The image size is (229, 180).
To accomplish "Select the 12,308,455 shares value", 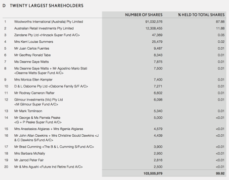I will pos(154,28).
